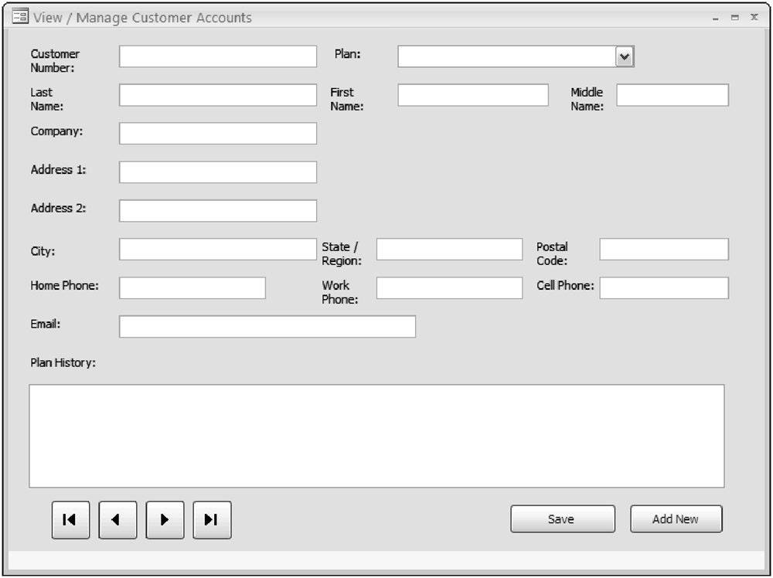
Task: Click the State / Region field
Action: [x=449, y=250]
